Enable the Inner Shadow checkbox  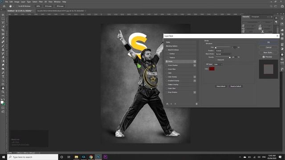(167, 65)
